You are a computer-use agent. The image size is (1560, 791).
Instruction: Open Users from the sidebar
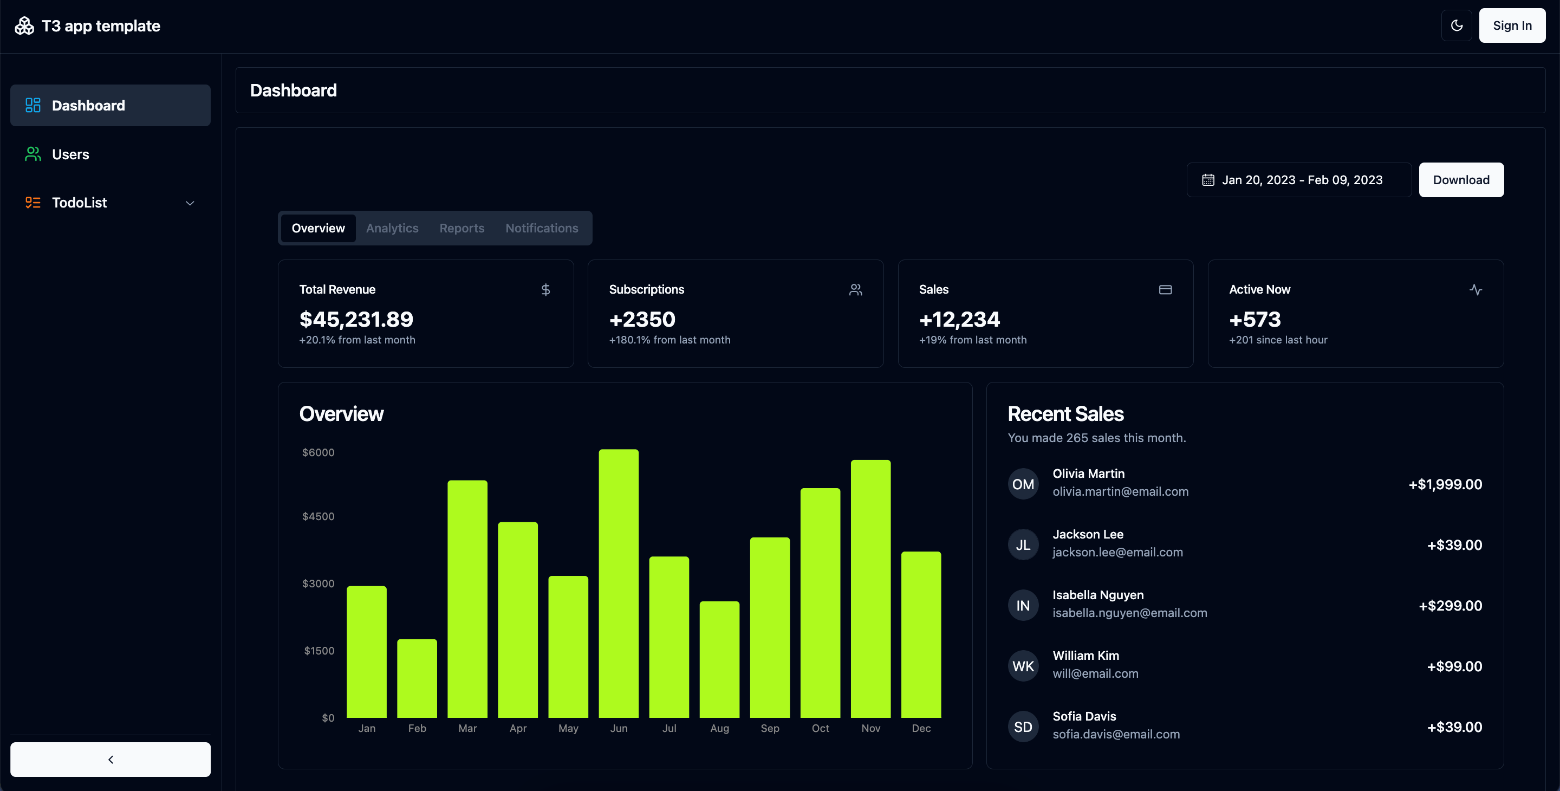click(70, 154)
